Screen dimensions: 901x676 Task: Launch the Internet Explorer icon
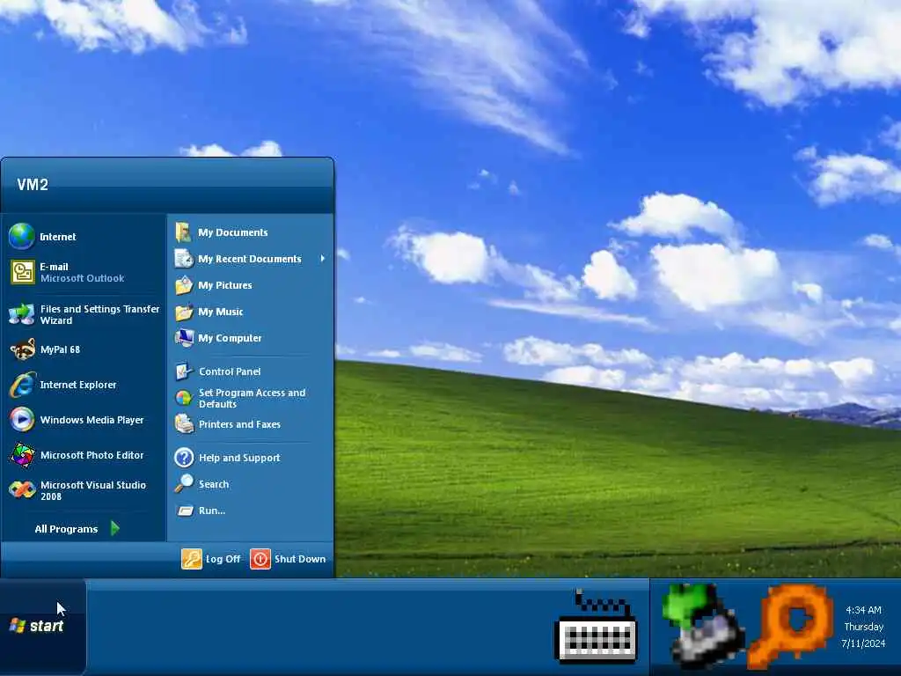(22, 385)
